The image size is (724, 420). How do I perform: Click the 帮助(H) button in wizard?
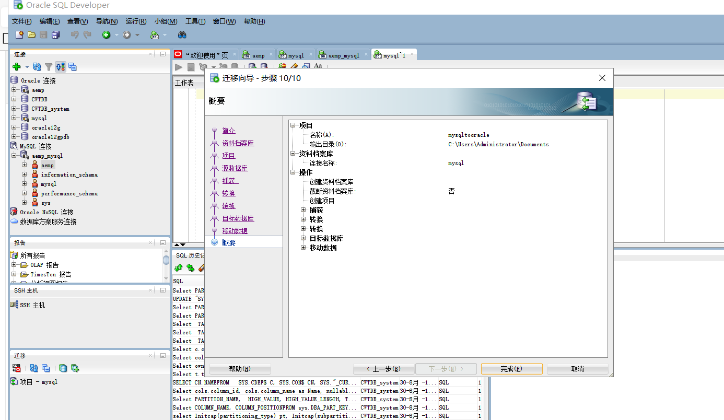(x=240, y=369)
